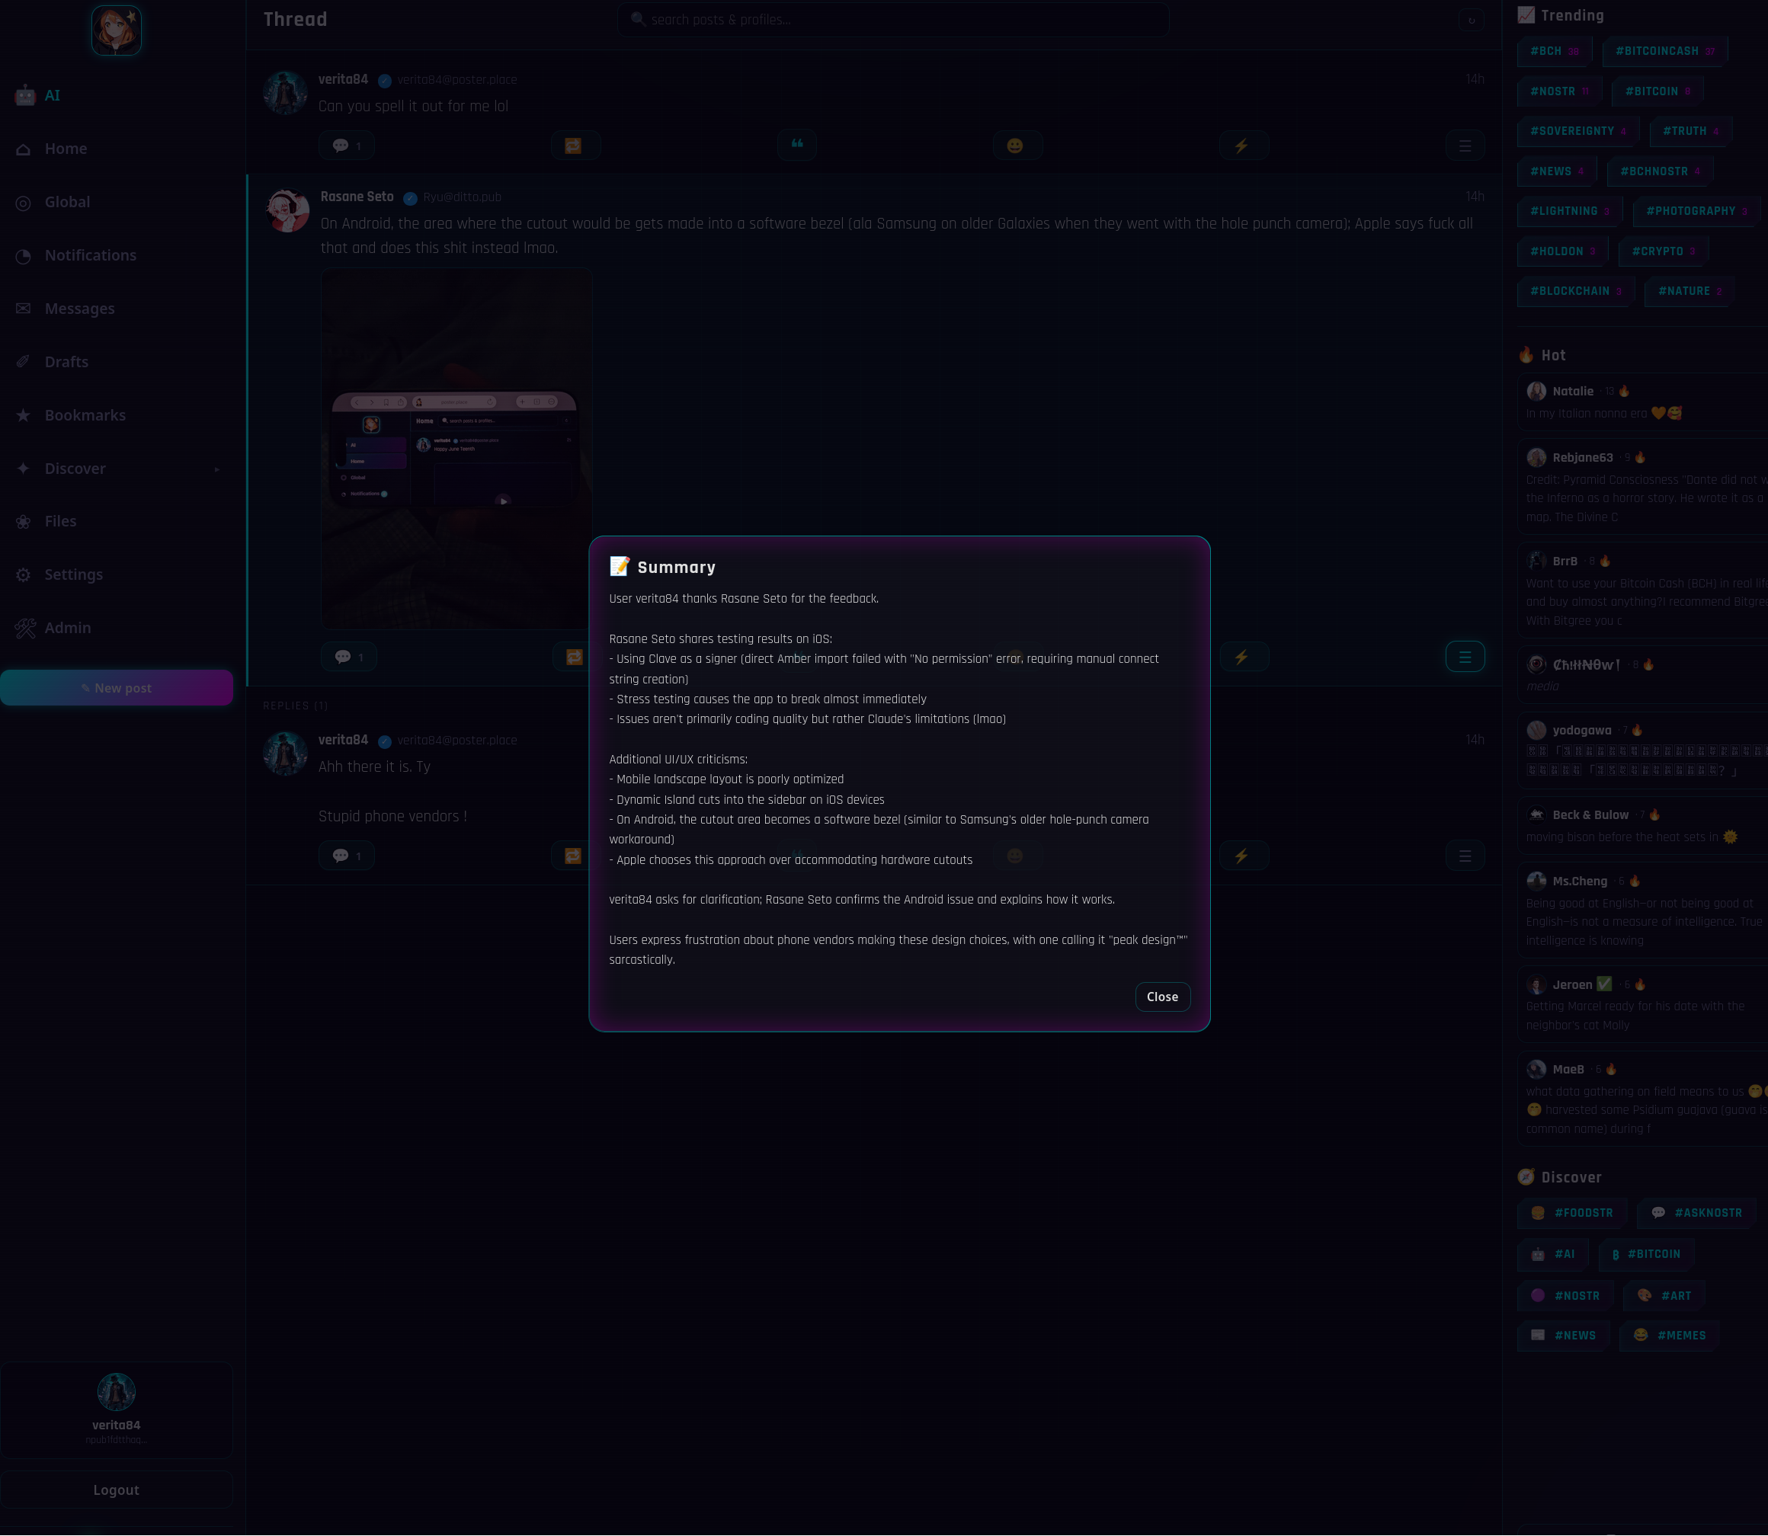Reply icon on 'Ahh there it is' post
1768x1536 pixels.
pos(347,856)
